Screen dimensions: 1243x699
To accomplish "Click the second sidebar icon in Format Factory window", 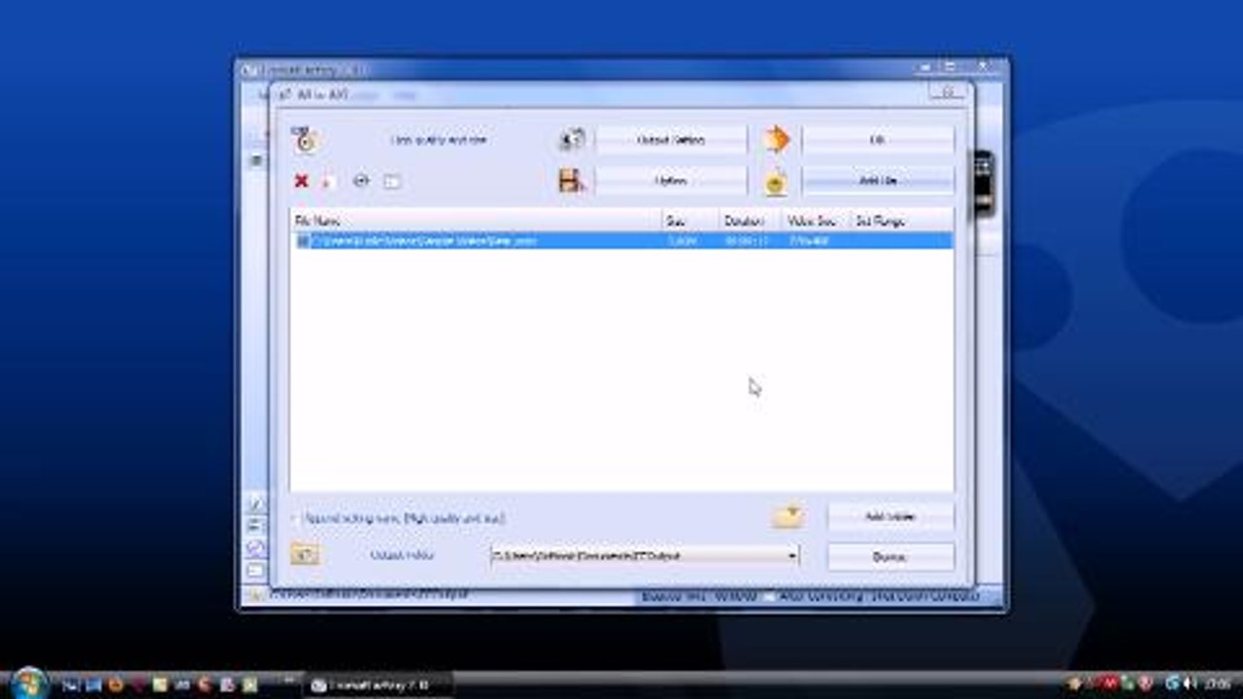I will tap(255, 525).
